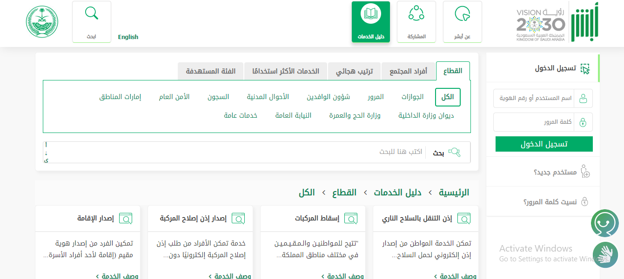This screenshot has width=624, height=279.
Task: Filter by السجون sector
Action: tap(218, 97)
